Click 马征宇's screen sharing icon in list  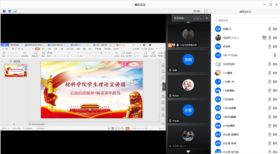coord(264,38)
